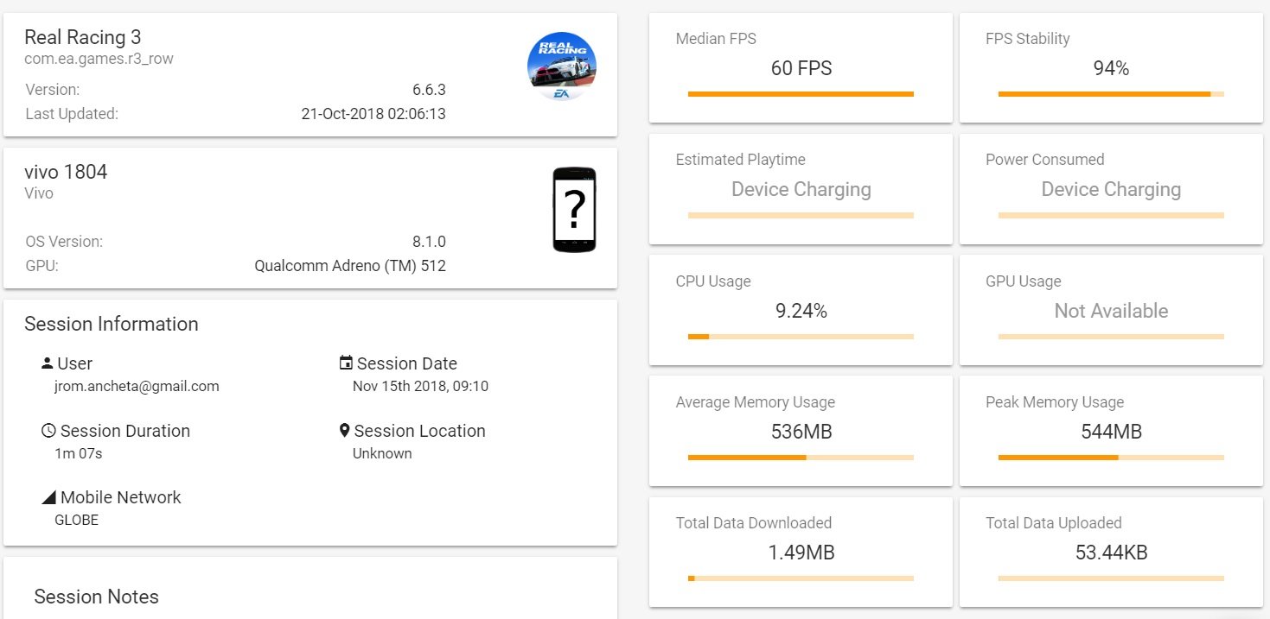Screen dimensions: 1270x619
Task: Click the Mobile Network signal icon
Action: (48, 498)
